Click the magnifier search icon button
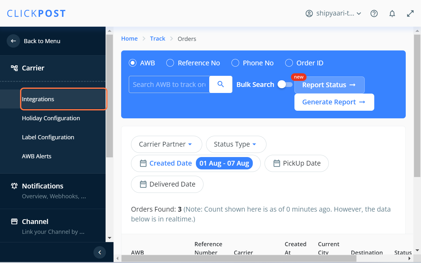This screenshot has height=263, width=421. point(221,84)
